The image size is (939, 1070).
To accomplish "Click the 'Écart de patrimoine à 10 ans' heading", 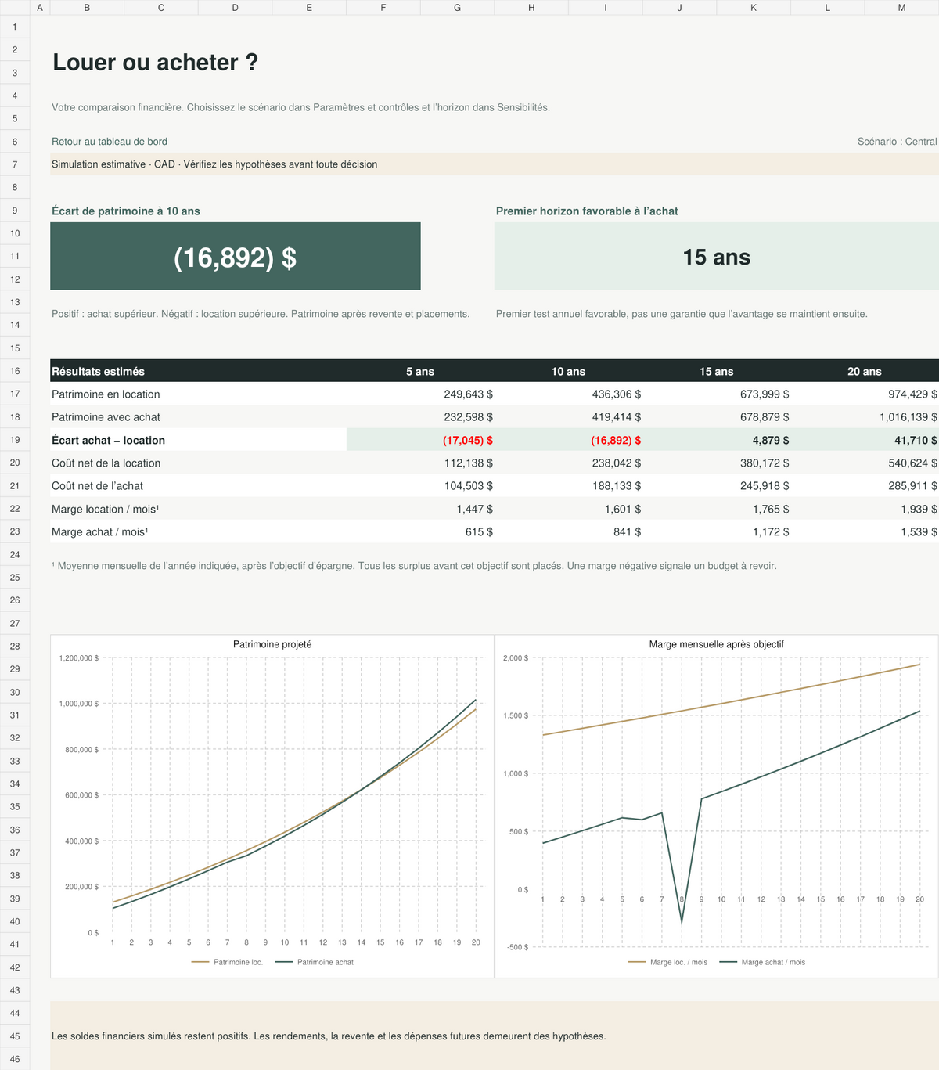I will tap(126, 211).
